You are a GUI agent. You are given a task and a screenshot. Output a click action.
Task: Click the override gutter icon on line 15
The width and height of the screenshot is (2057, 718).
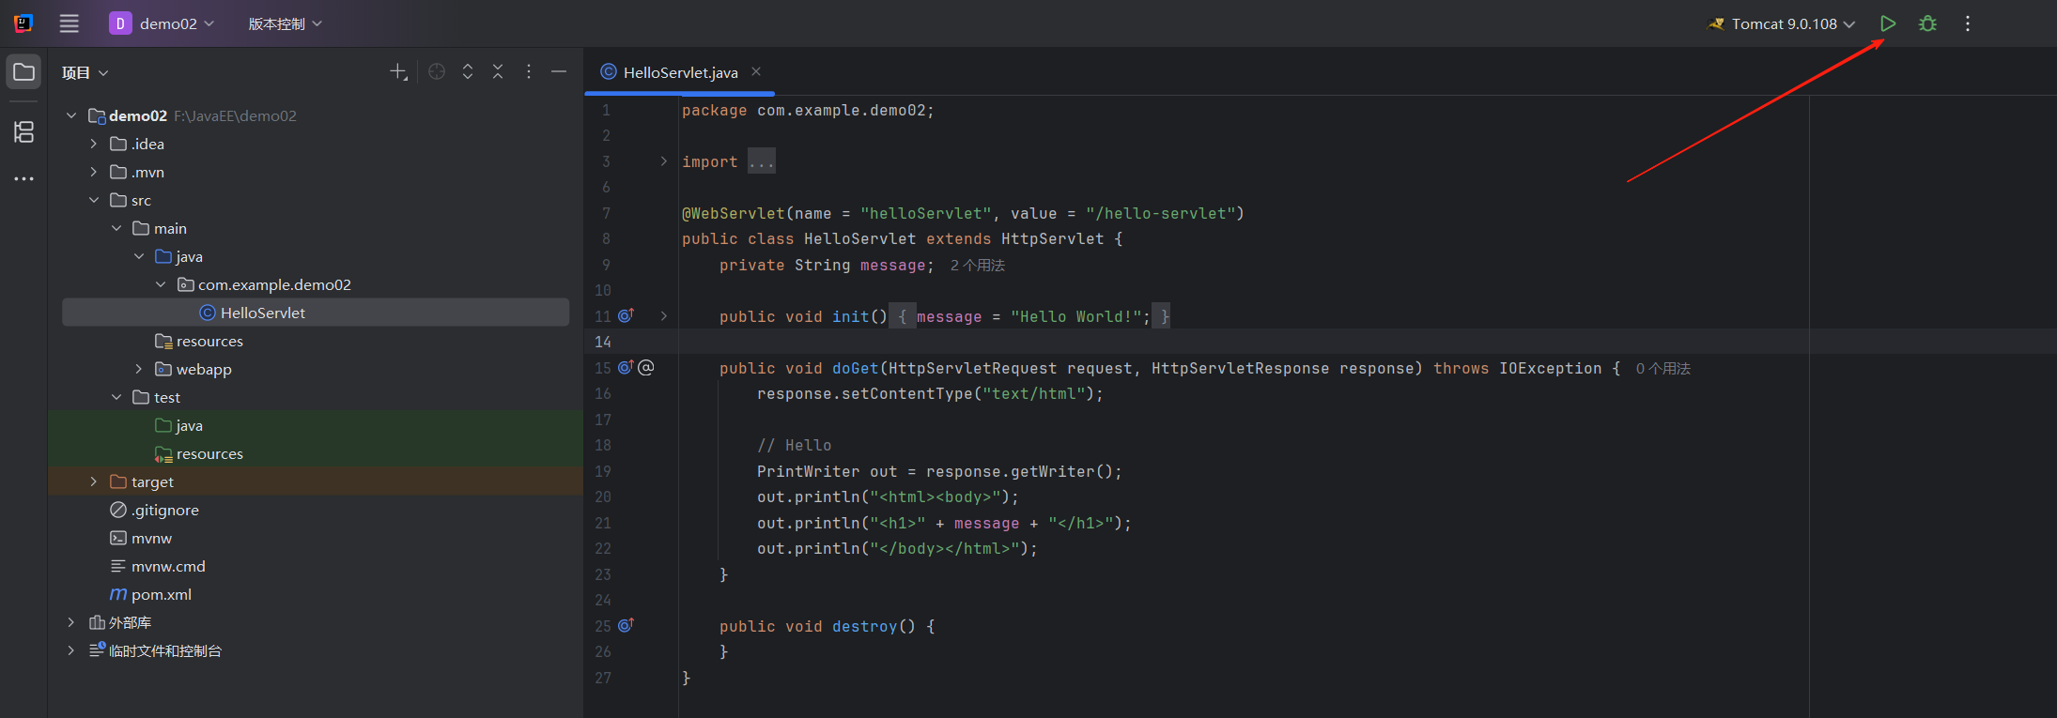(x=626, y=367)
